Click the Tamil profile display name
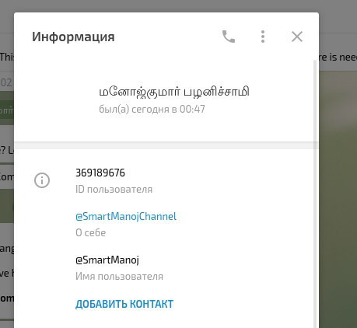The height and width of the screenshot is (328, 357). (x=174, y=92)
